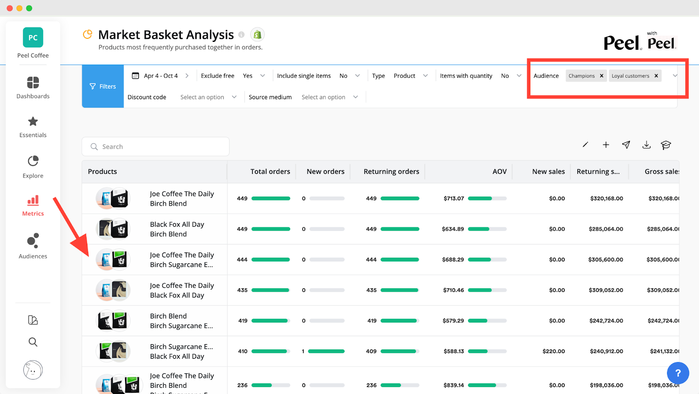Open the Peel Coffee workspace avatar
This screenshot has width=699, height=394.
pyautogui.click(x=33, y=38)
